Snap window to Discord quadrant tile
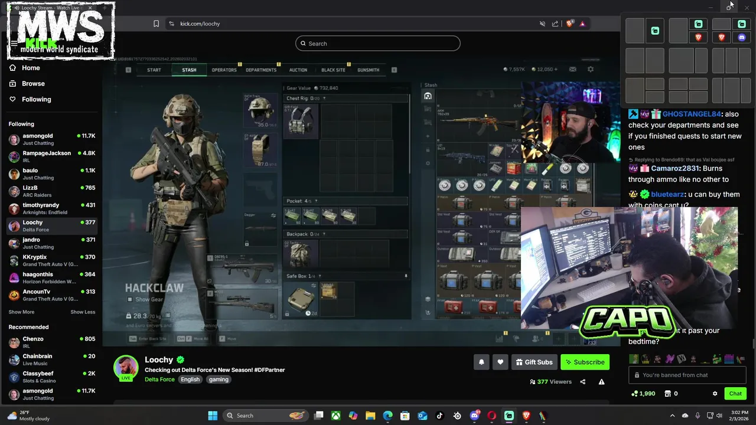This screenshot has width=756, height=425. pos(742,37)
